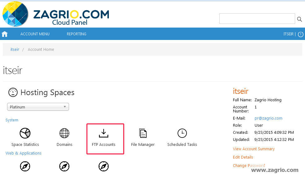Image resolution: width=305 pixels, height=175 pixels.
Task: Click the Role value User
Action: coord(259,125)
